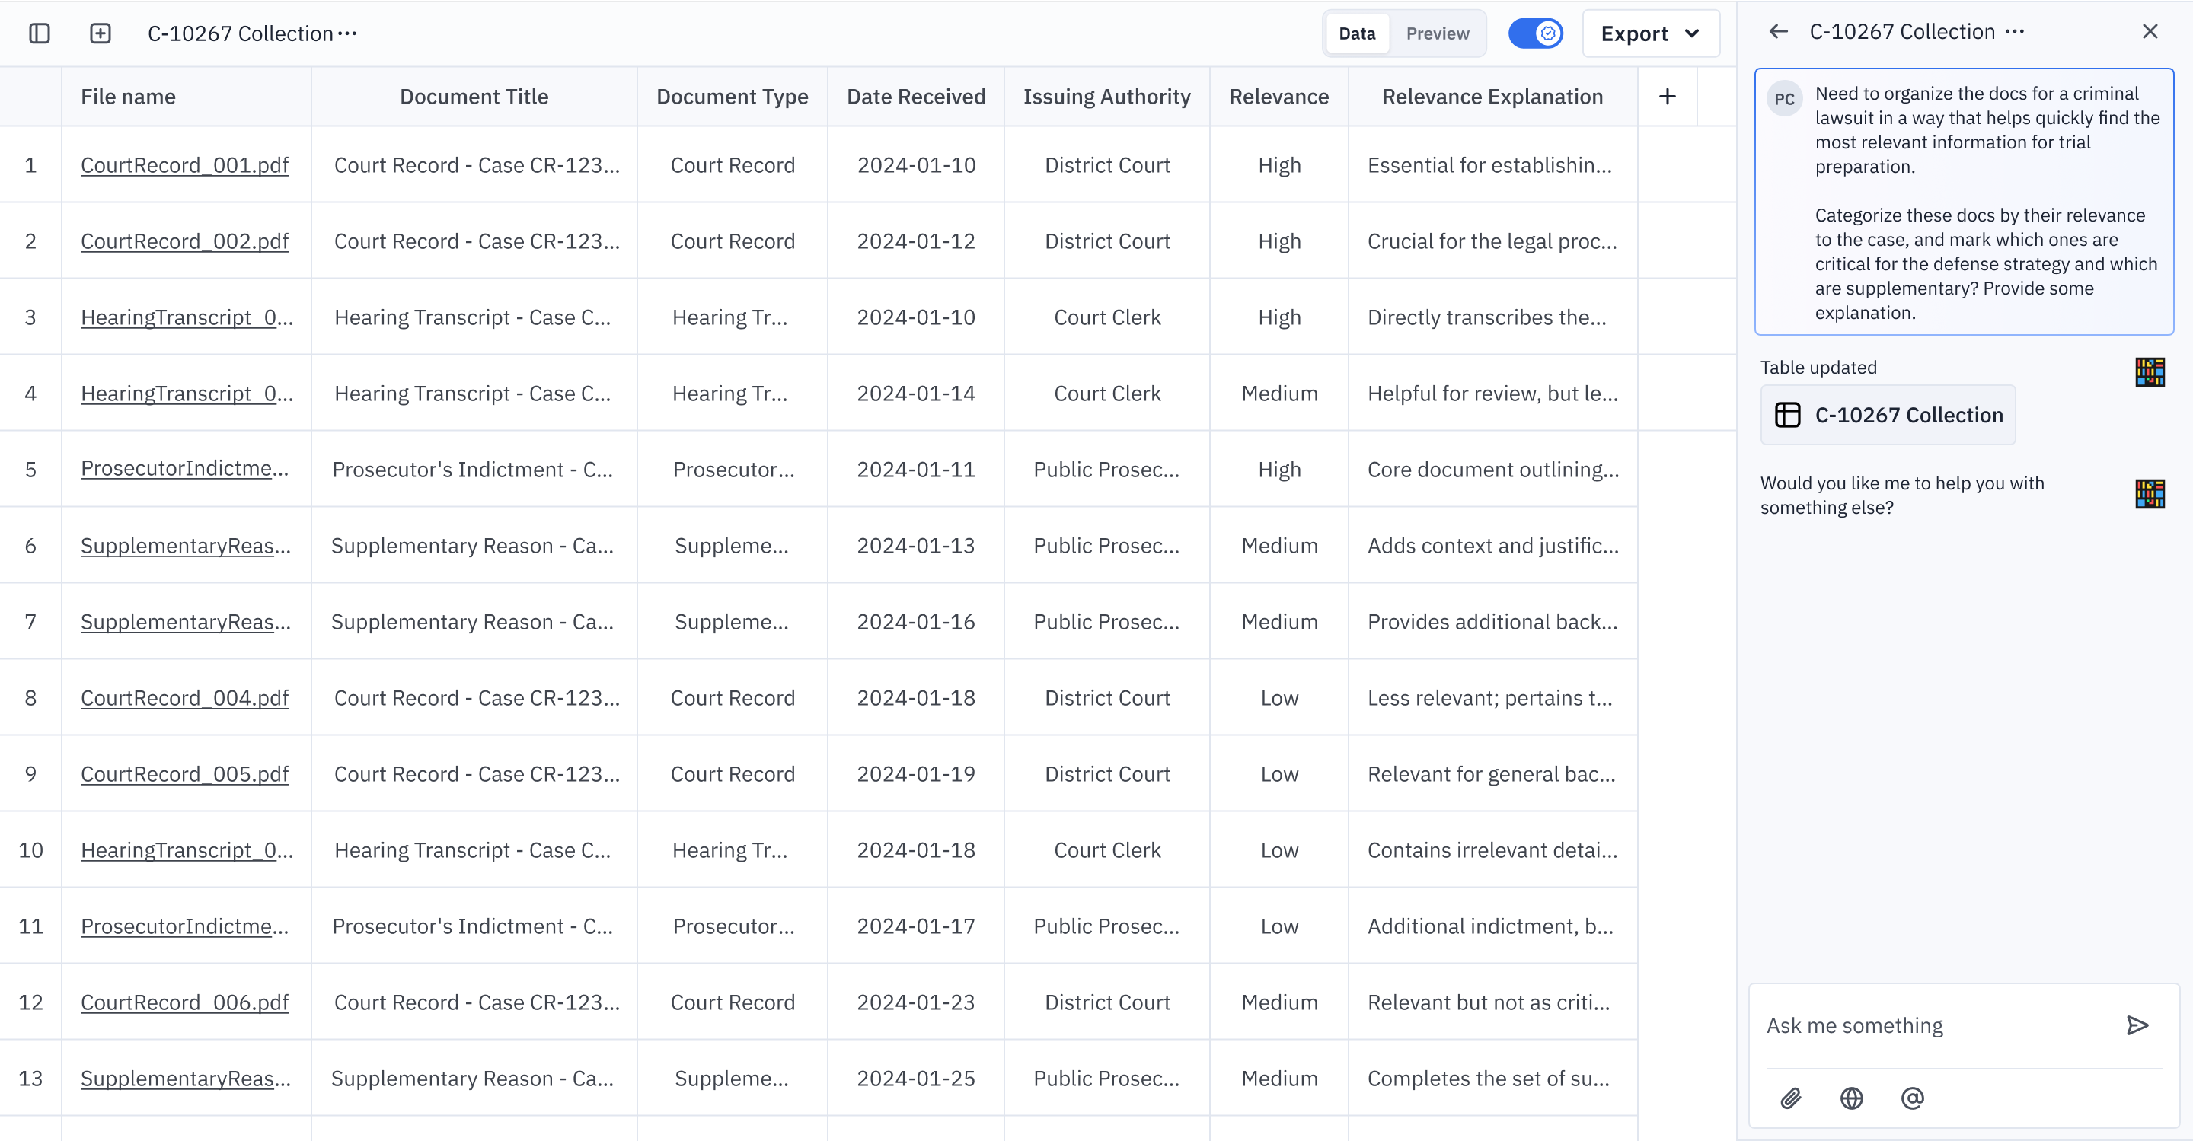Toggle the blue switch next to Preview
The image size is (2193, 1141).
click(x=1535, y=33)
